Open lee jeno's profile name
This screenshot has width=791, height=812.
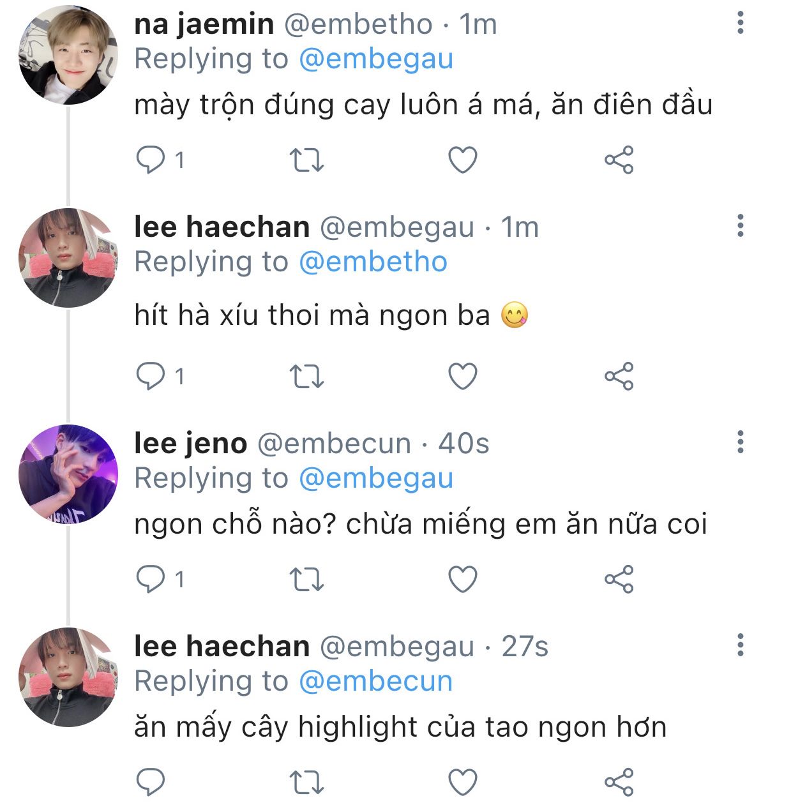(x=190, y=443)
